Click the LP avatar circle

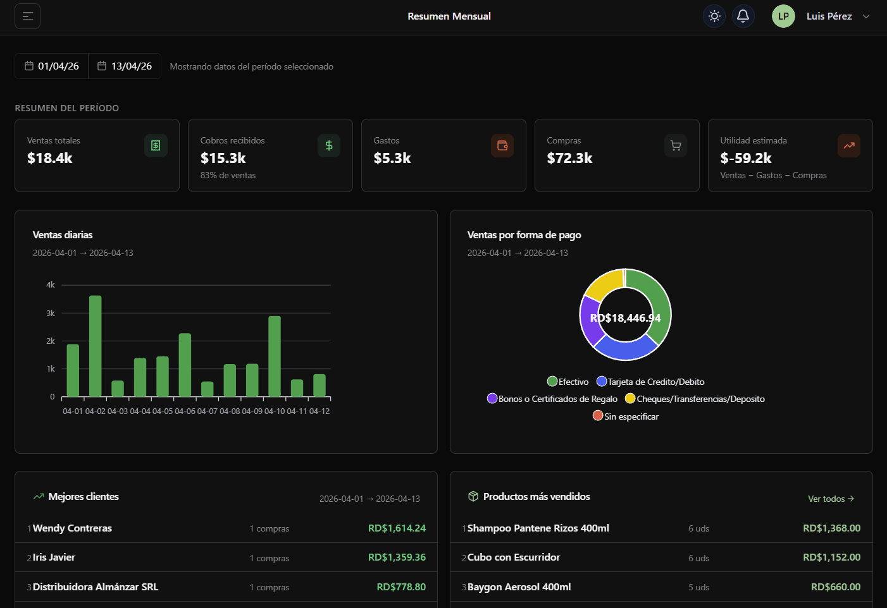pyautogui.click(x=783, y=16)
